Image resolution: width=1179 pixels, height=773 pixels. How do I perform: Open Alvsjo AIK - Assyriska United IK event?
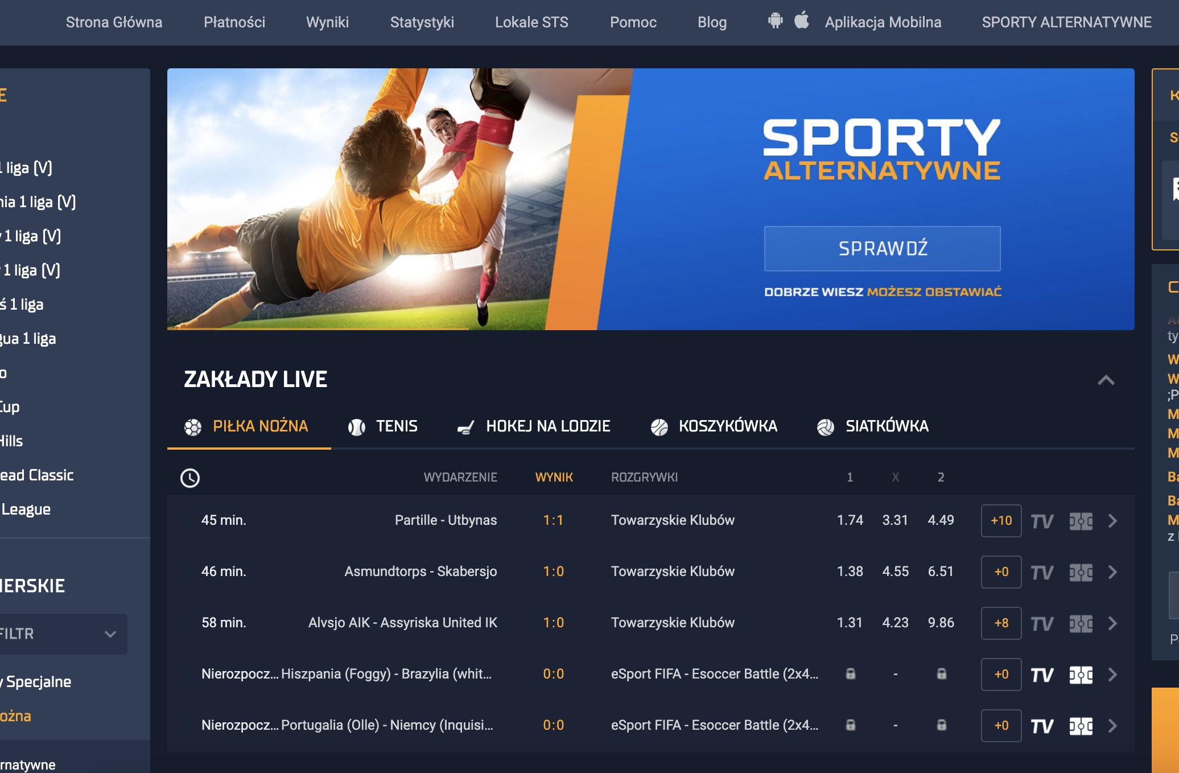pos(402,623)
